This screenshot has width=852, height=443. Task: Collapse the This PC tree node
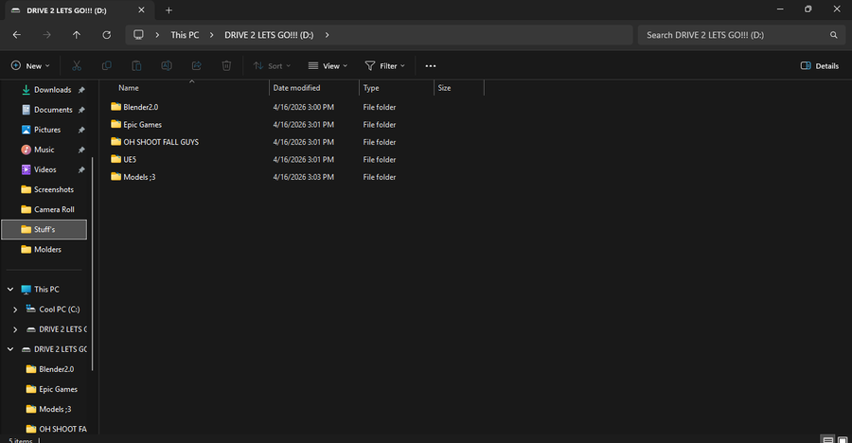pyautogui.click(x=10, y=290)
